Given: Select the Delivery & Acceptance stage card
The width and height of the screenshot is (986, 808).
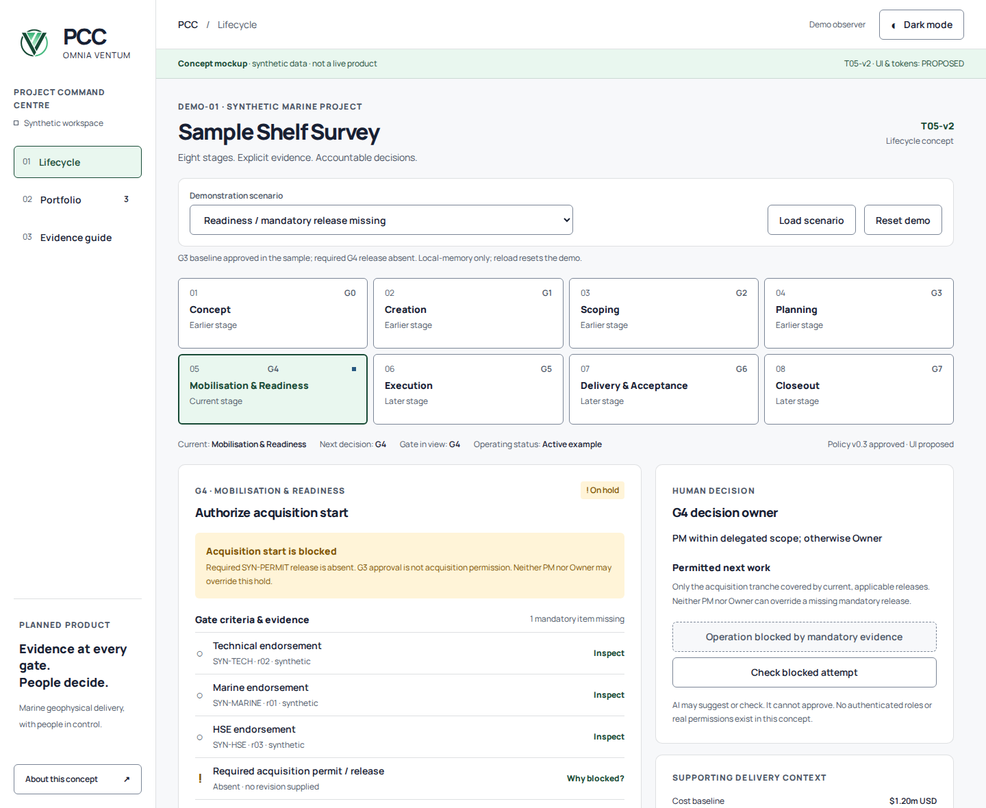Looking at the screenshot, I should pyautogui.click(x=663, y=389).
